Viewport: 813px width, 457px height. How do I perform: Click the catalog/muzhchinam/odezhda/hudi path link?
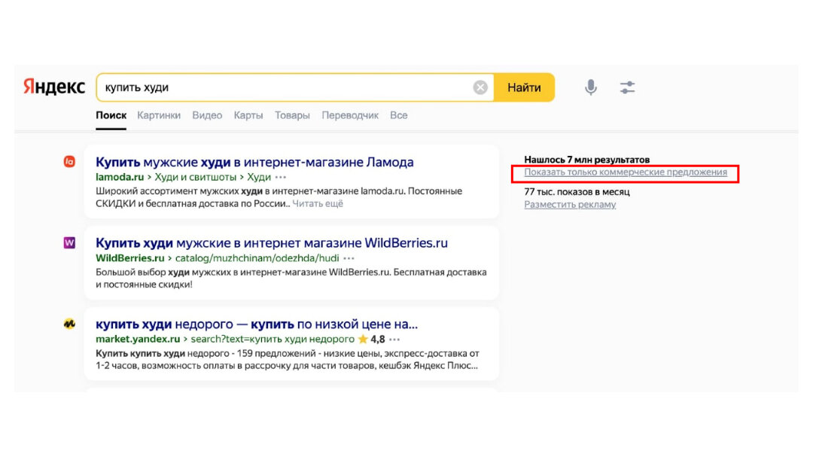(x=257, y=258)
